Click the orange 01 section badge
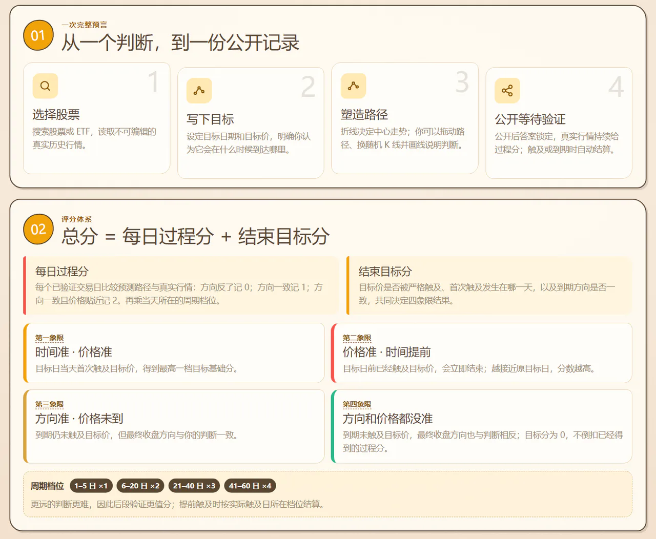 pyautogui.click(x=38, y=35)
